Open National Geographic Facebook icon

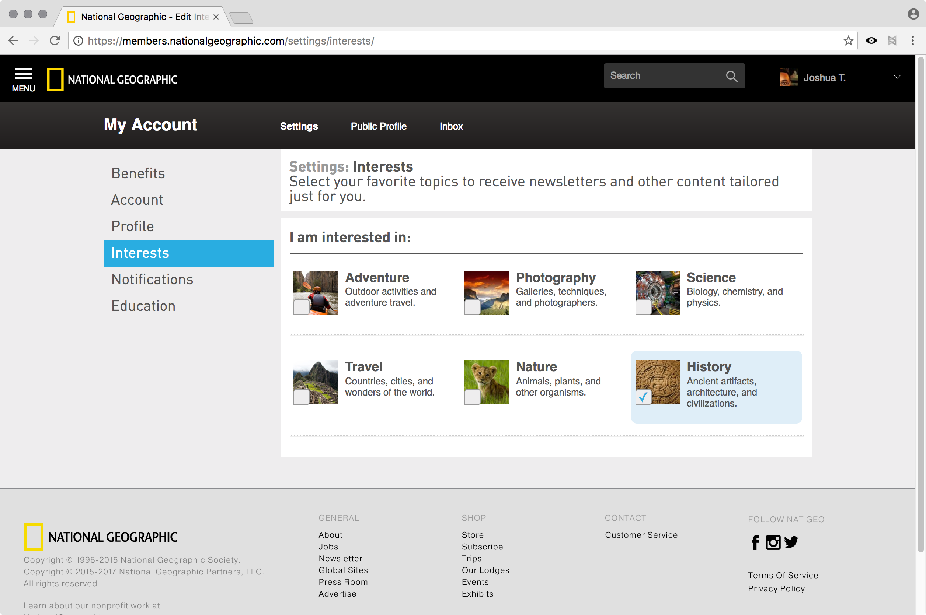[755, 542]
